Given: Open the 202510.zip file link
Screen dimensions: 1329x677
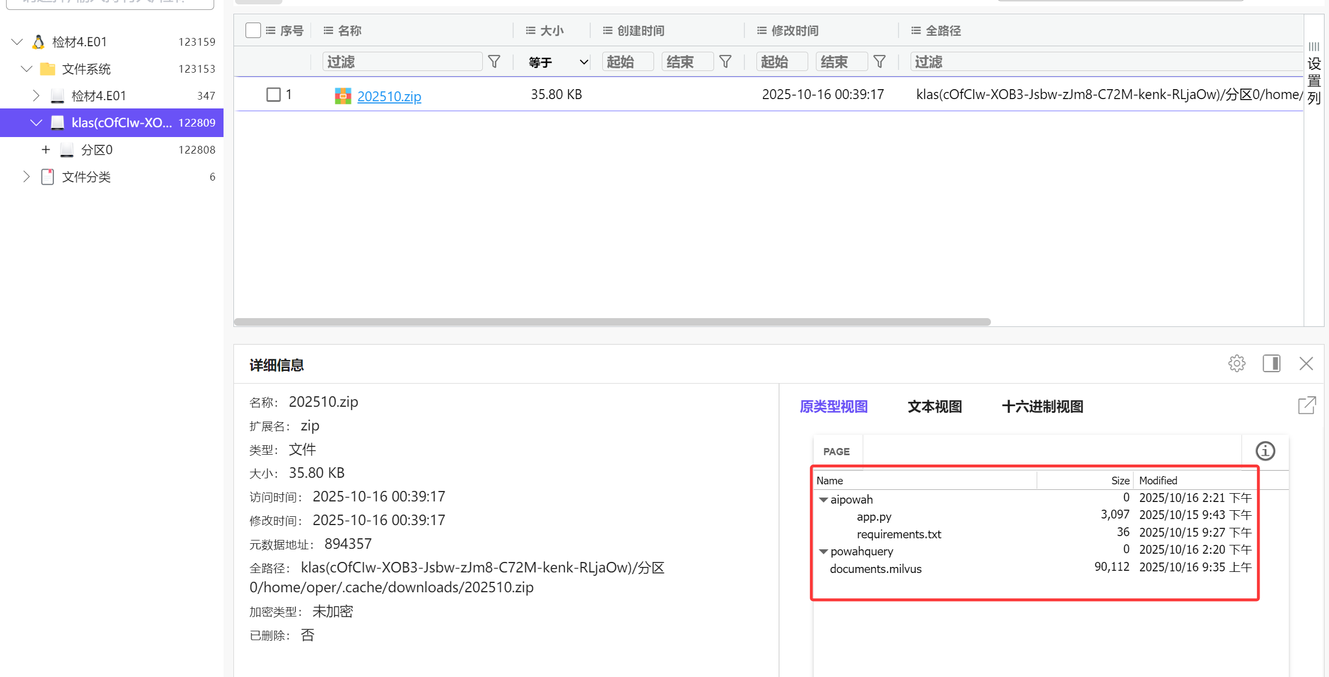Looking at the screenshot, I should pos(389,96).
